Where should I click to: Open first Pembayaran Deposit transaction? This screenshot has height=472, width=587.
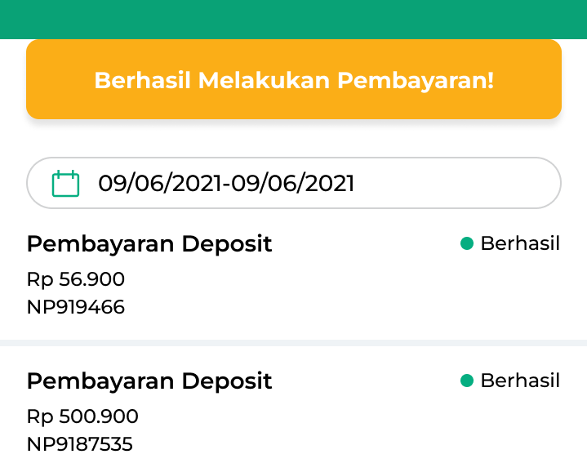pyautogui.click(x=294, y=274)
